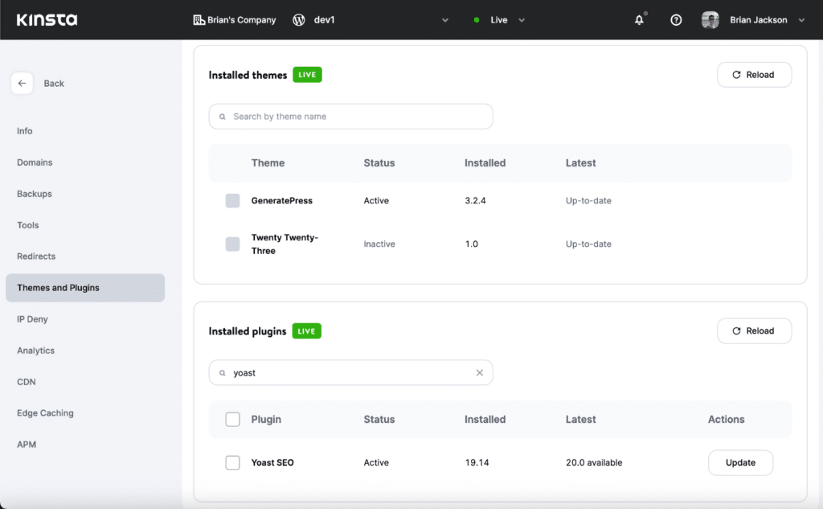Click the Twenty Twenty-Three theme name
Screen dimensions: 823x509
[x=285, y=244]
